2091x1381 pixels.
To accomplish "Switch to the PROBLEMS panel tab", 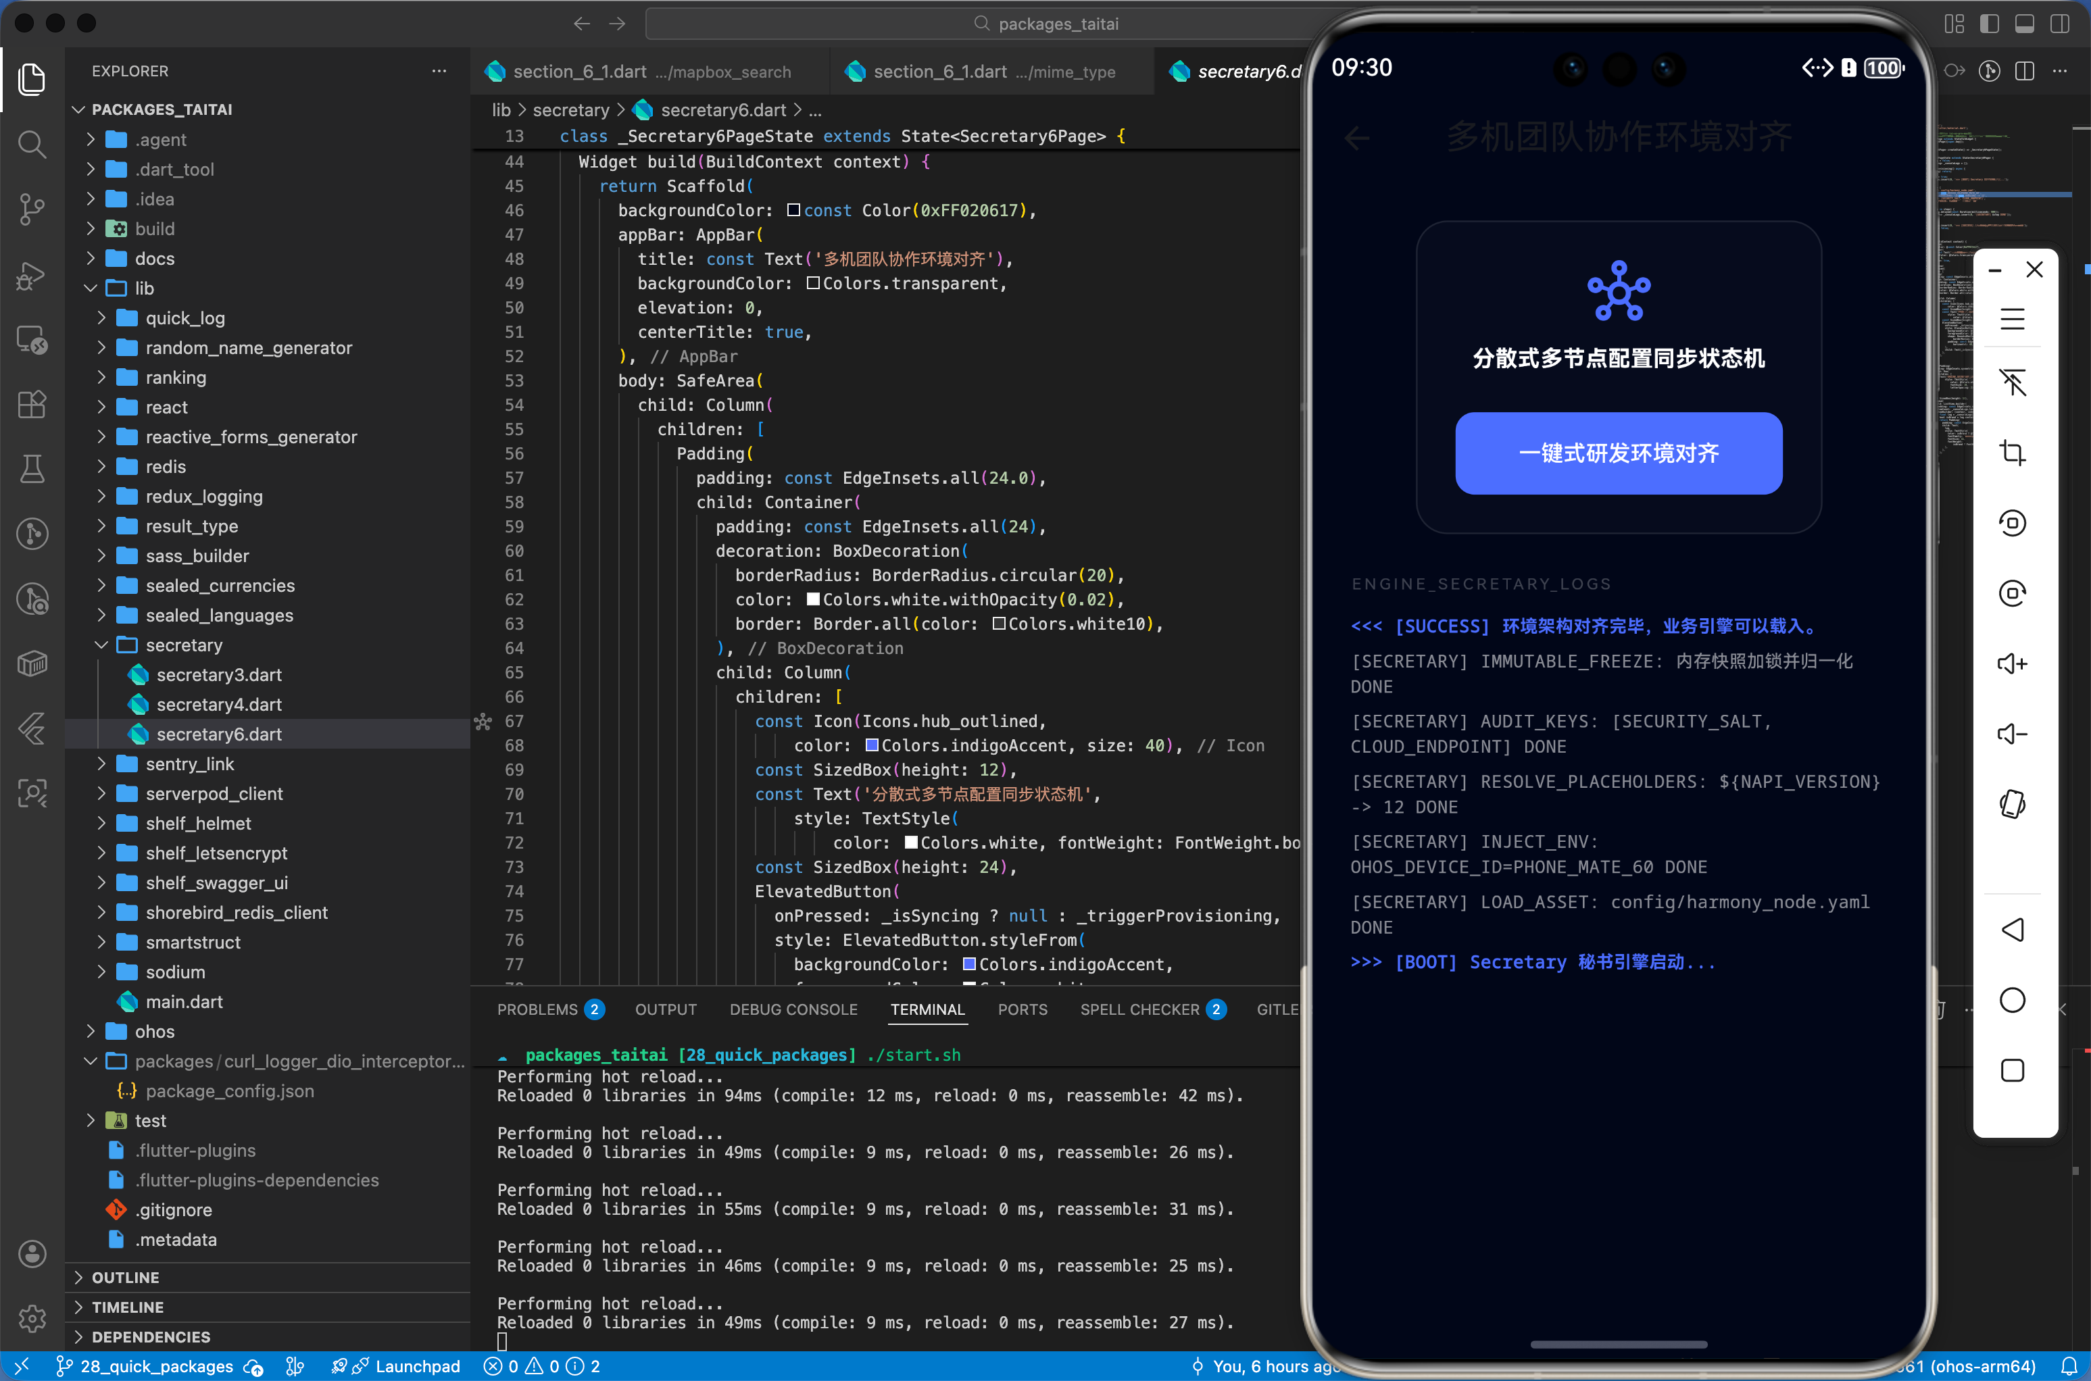I will 537,1009.
